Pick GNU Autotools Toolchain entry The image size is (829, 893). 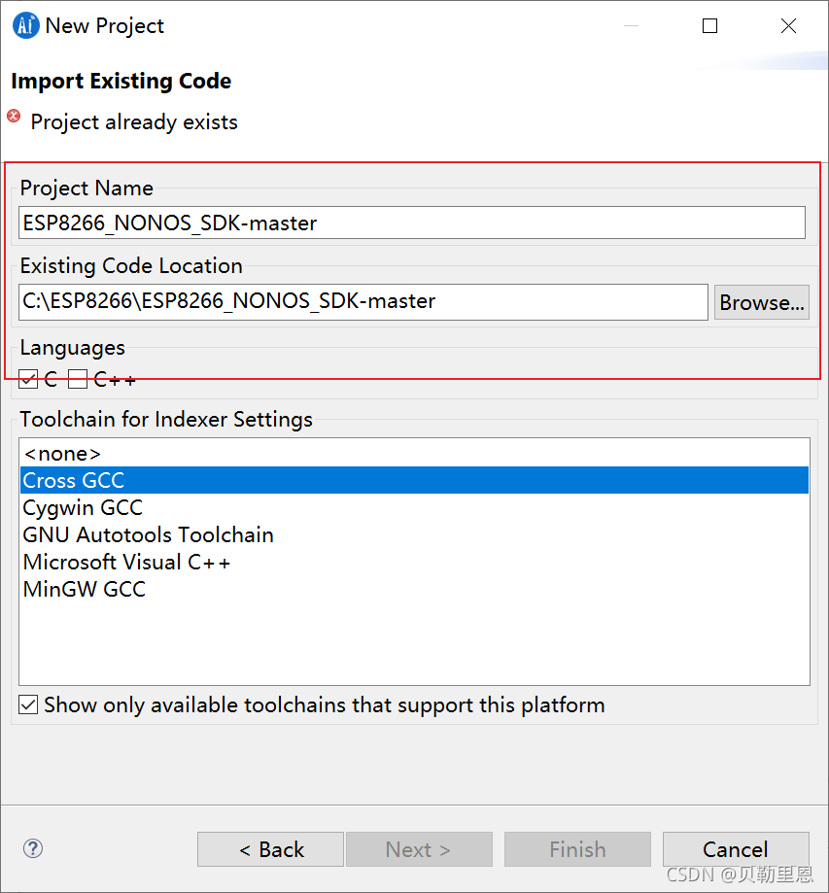414,534
